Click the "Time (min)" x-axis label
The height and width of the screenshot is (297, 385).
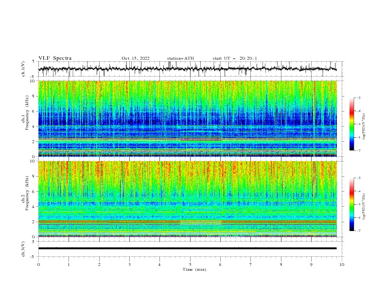[x=194, y=269]
